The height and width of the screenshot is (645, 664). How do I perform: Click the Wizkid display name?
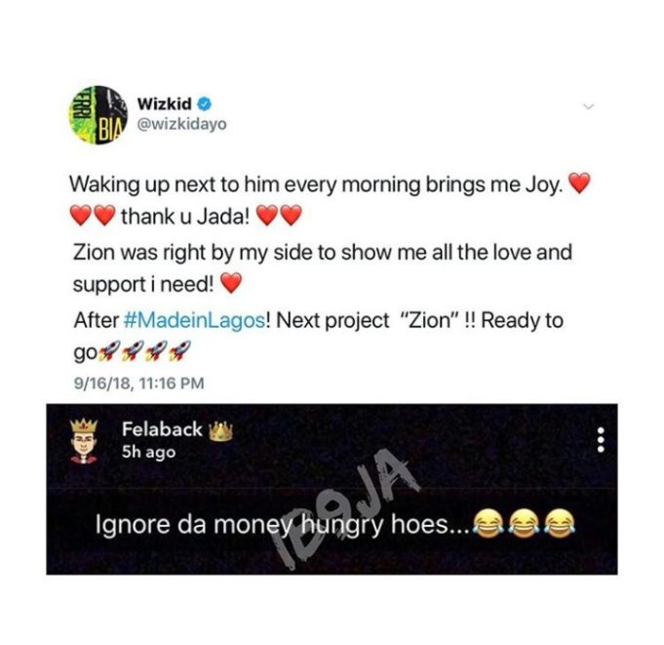165,103
